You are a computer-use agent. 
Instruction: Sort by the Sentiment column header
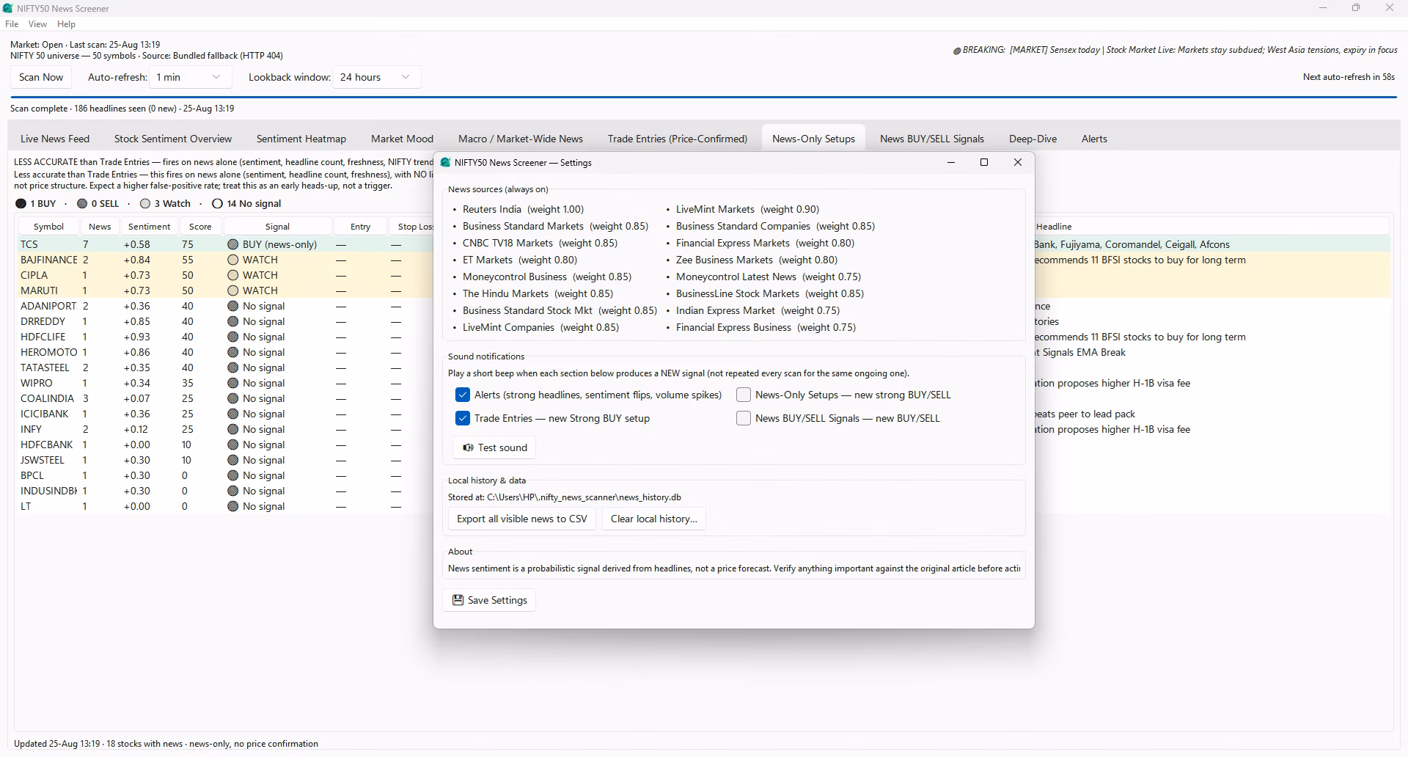[x=149, y=227]
